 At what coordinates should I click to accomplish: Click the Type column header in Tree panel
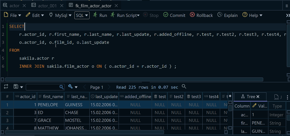click(277, 106)
